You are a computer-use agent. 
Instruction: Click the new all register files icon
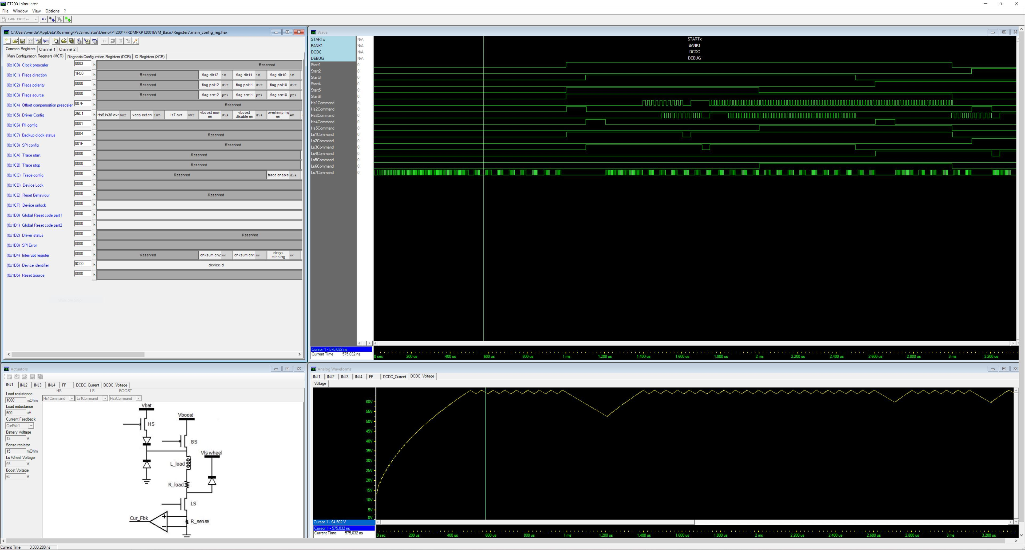(57, 41)
